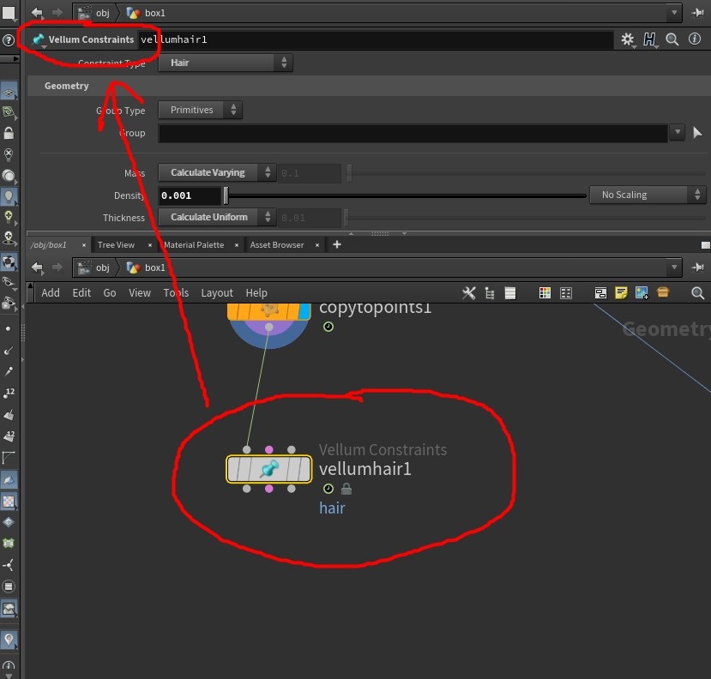Add background image icon in network toolbar
The height and width of the screenshot is (679, 711).
point(642,293)
